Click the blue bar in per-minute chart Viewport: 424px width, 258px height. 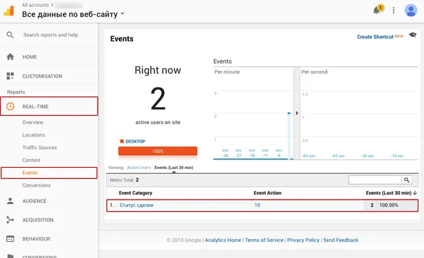[x=289, y=136]
